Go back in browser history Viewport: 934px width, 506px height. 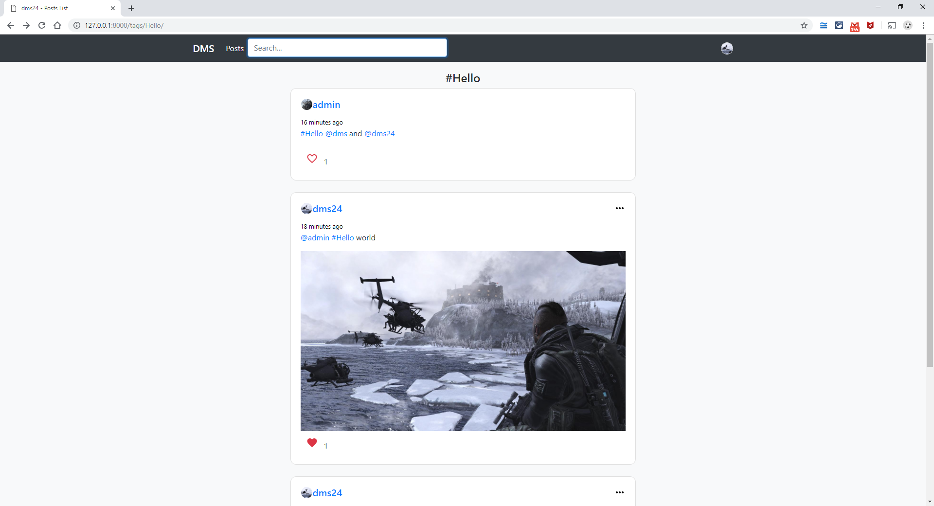11,25
